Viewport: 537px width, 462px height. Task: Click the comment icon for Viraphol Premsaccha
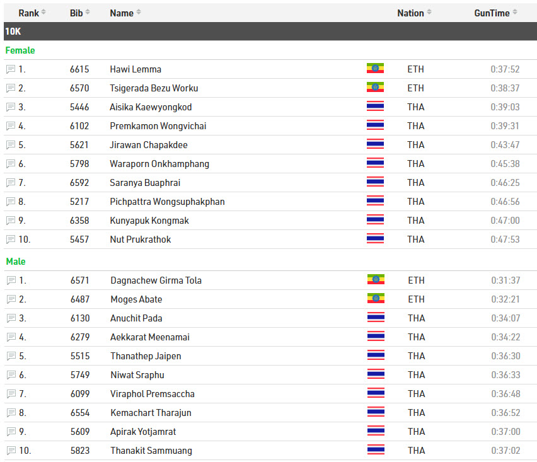click(11, 394)
